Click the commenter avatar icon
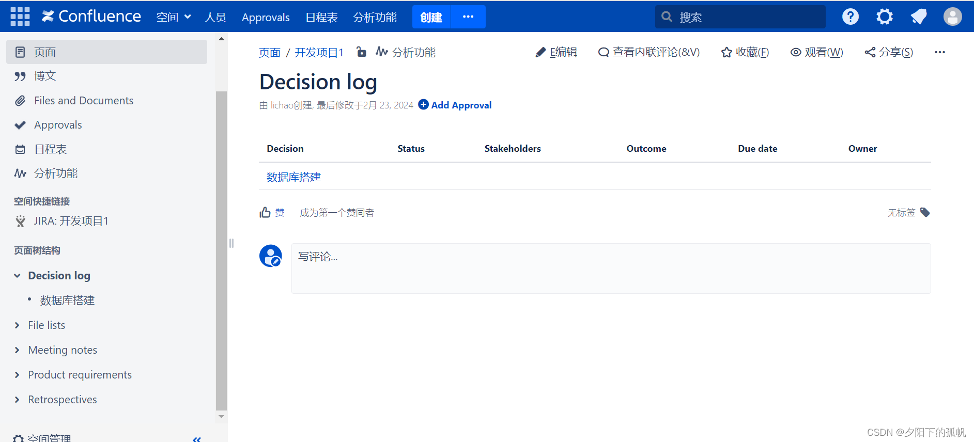The width and height of the screenshot is (974, 442). click(x=271, y=256)
